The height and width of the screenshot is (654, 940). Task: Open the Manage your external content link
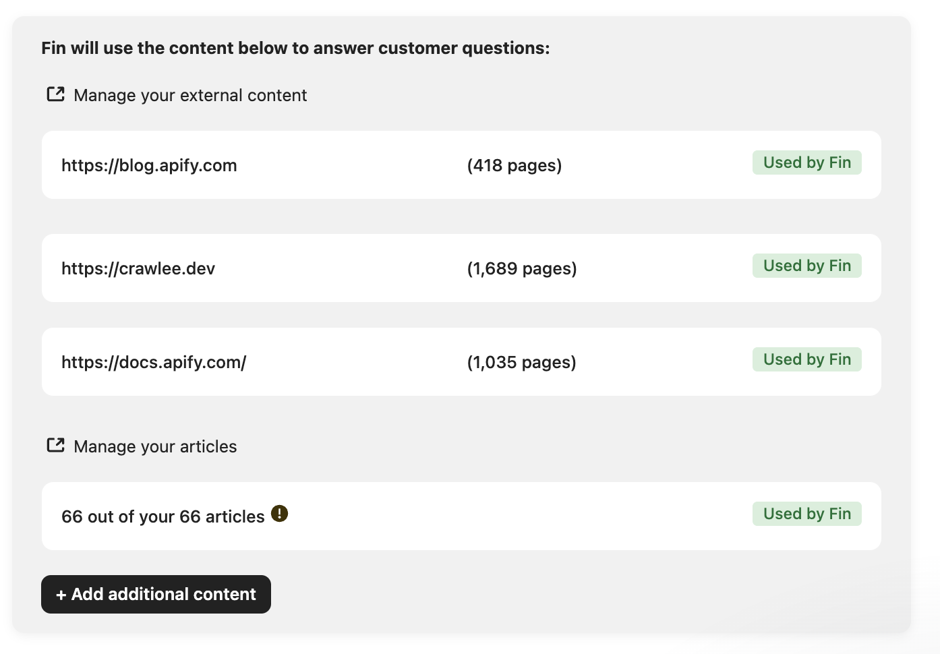[x=190, y=96]
